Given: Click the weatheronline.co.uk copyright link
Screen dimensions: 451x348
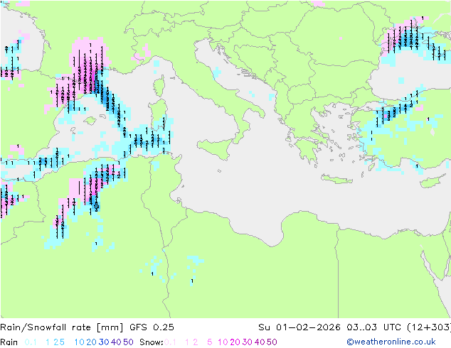Looking at the screenshot, I should (x=391, y=342).
